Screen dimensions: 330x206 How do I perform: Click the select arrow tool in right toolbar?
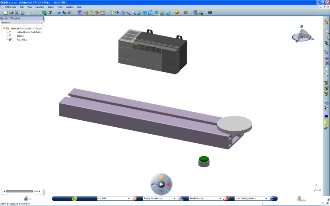tap(327, 32)
